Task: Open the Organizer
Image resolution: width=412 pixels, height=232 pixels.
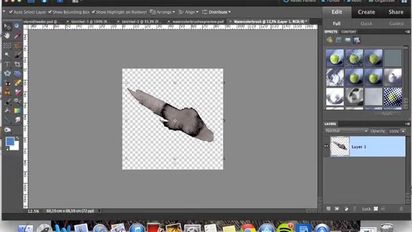Action: (382, 1)
